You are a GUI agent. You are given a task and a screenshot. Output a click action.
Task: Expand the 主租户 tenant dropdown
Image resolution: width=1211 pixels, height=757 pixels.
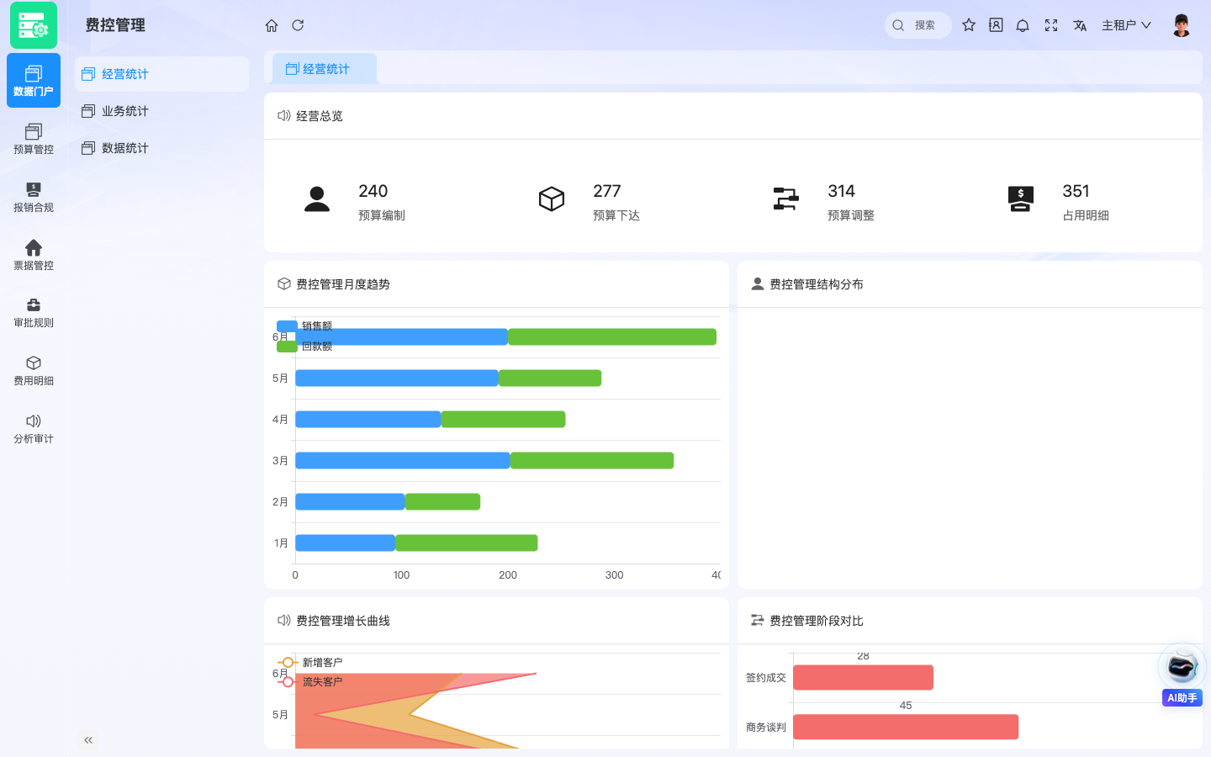[1126, 25]
